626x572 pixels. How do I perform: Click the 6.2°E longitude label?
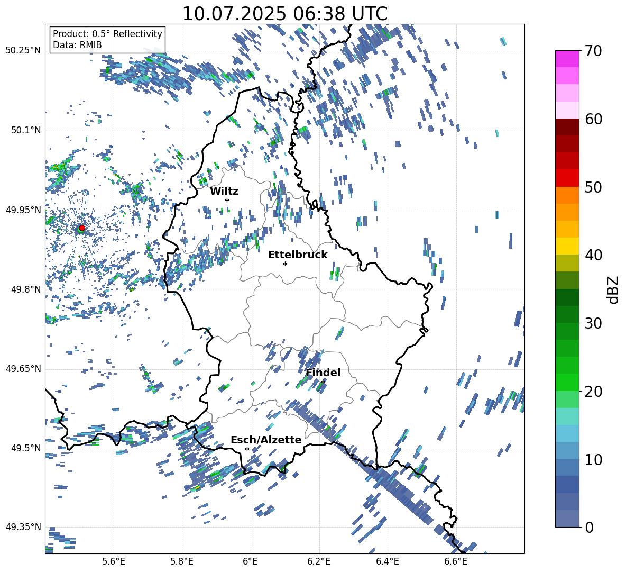click(x=319, y=561)
